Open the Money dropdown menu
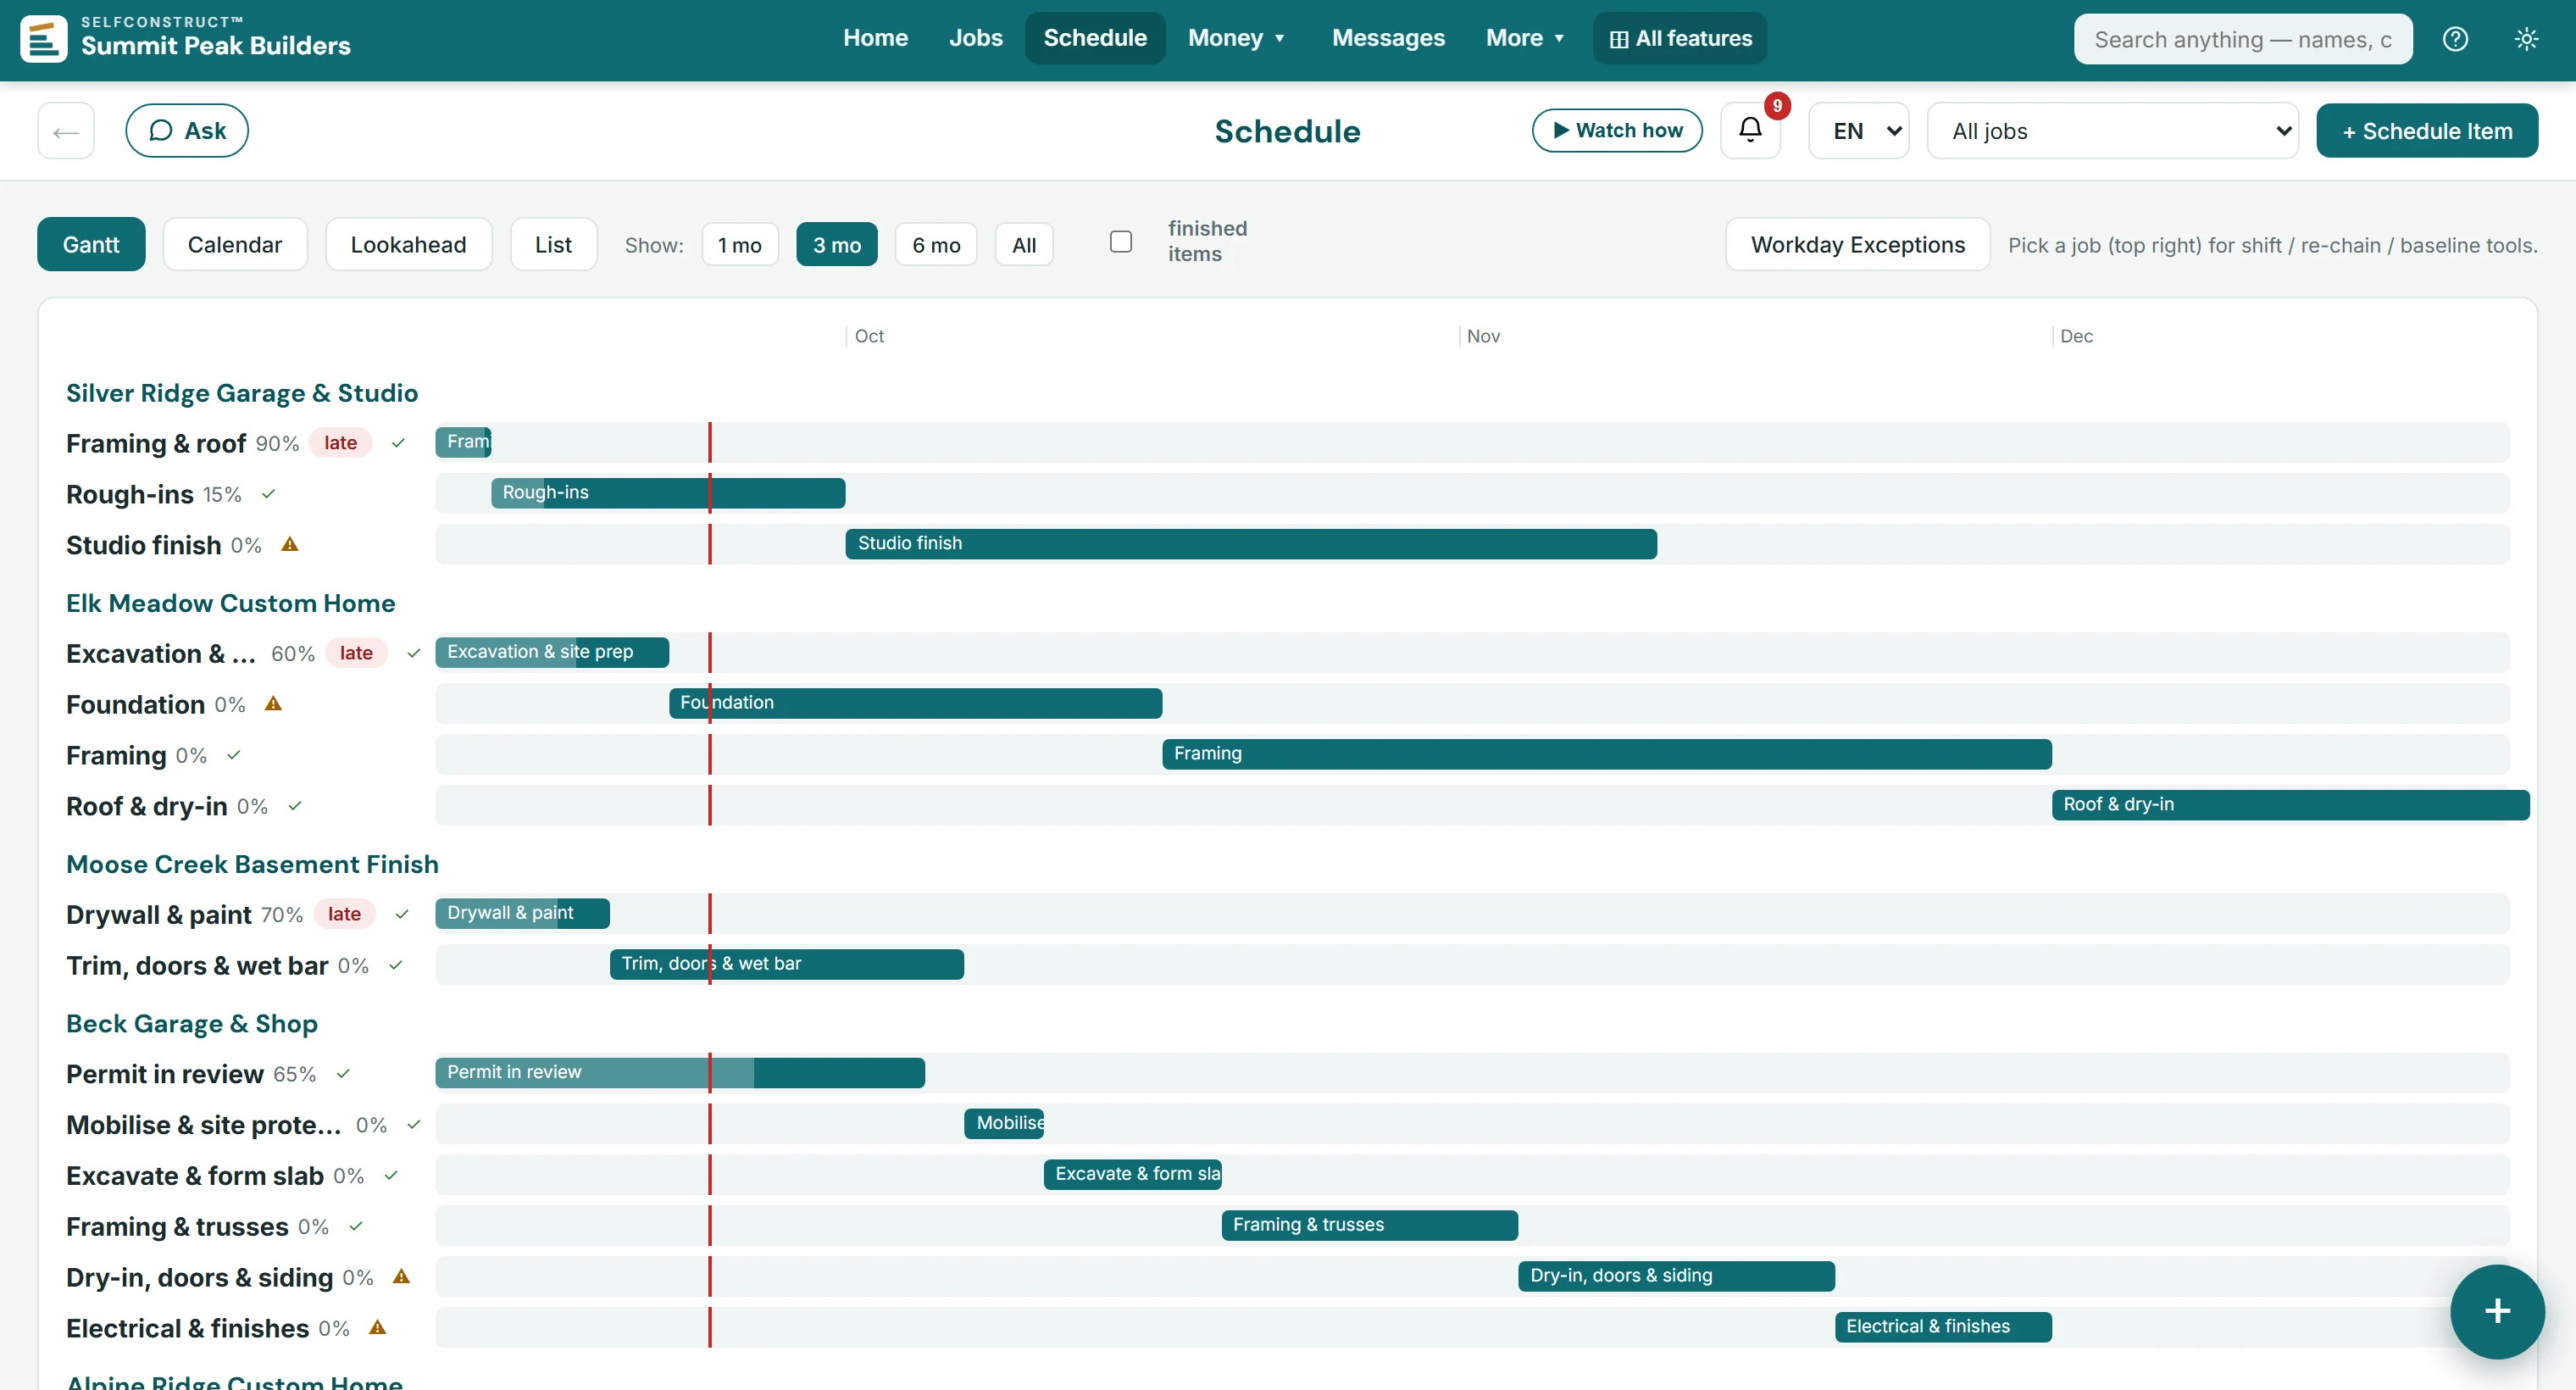 (x=1236, y=38)
